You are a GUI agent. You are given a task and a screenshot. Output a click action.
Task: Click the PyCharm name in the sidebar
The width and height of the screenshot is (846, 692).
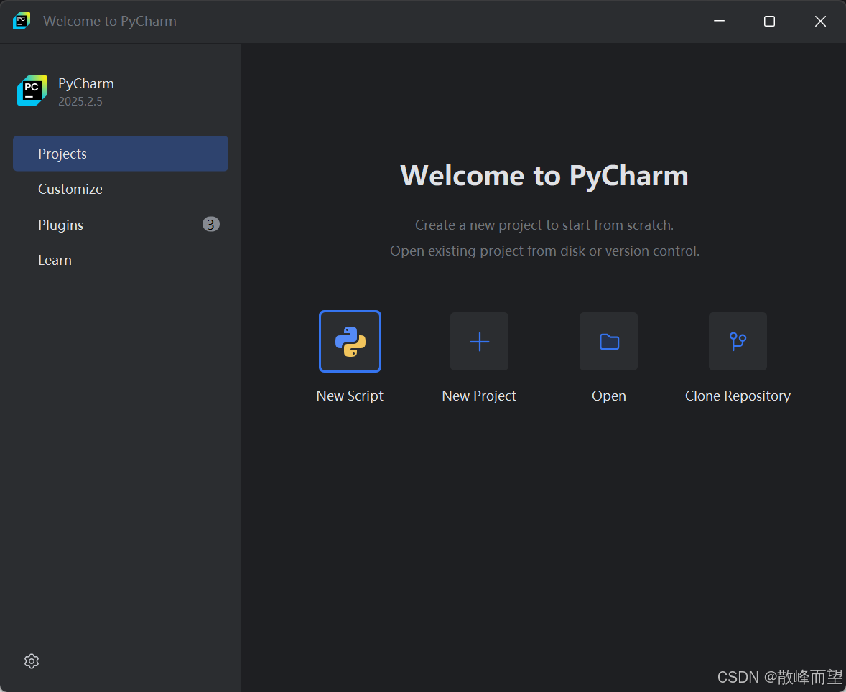pyautogui.click(x=85, y=83)
